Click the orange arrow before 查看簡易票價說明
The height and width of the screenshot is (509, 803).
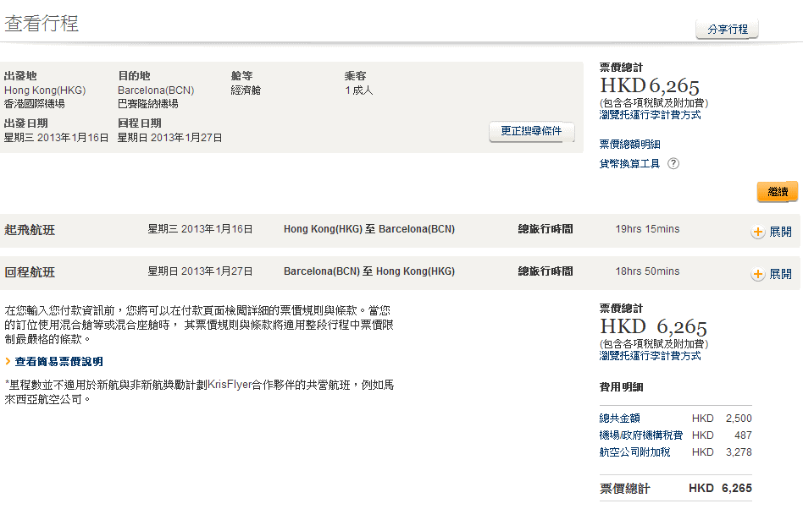pyautogui.click(x=8, y=362)
